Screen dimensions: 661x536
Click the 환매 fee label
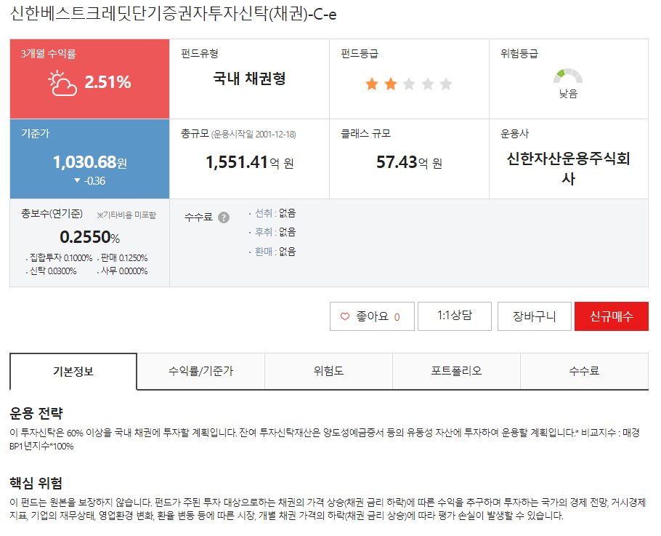tap(264, 252)
